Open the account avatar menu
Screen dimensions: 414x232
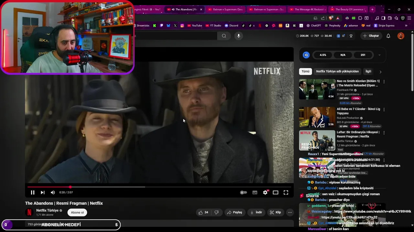(401, 36)
